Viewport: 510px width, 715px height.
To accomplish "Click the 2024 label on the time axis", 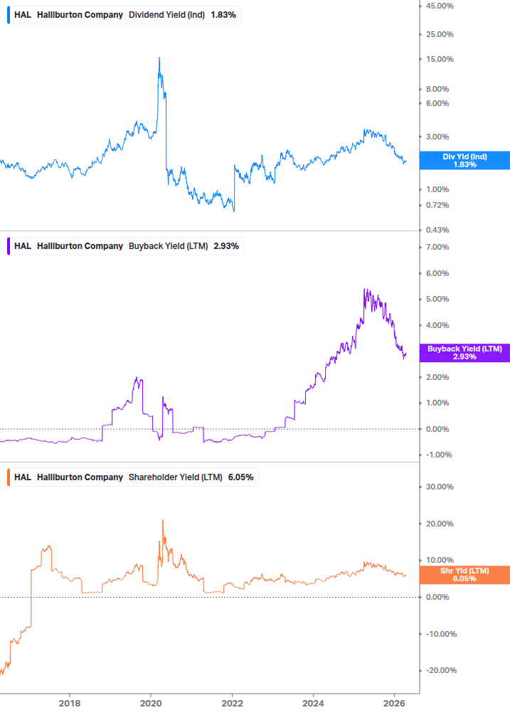I will (313, 704).
